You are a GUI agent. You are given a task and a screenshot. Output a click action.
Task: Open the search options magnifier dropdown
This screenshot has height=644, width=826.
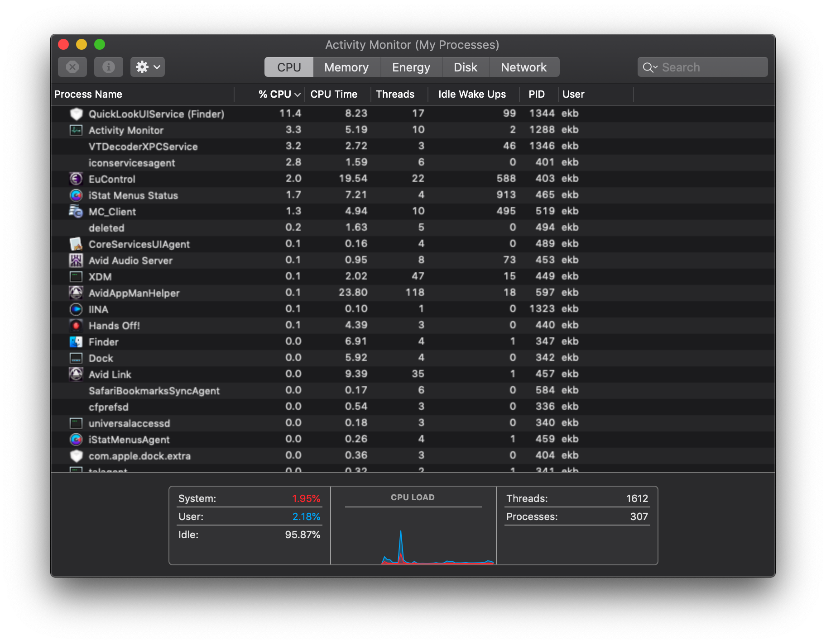coord(650,67)
